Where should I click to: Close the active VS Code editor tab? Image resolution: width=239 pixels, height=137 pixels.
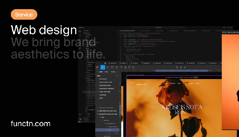[x=135, y=31]
